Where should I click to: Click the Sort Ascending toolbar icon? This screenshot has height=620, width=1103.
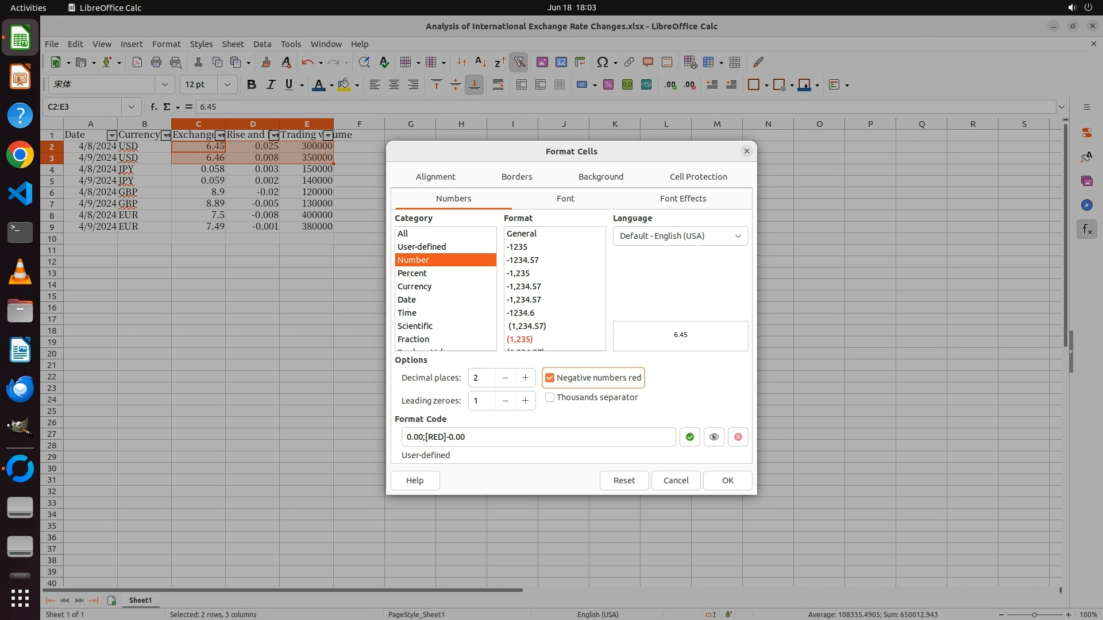[x=480, y=62]
